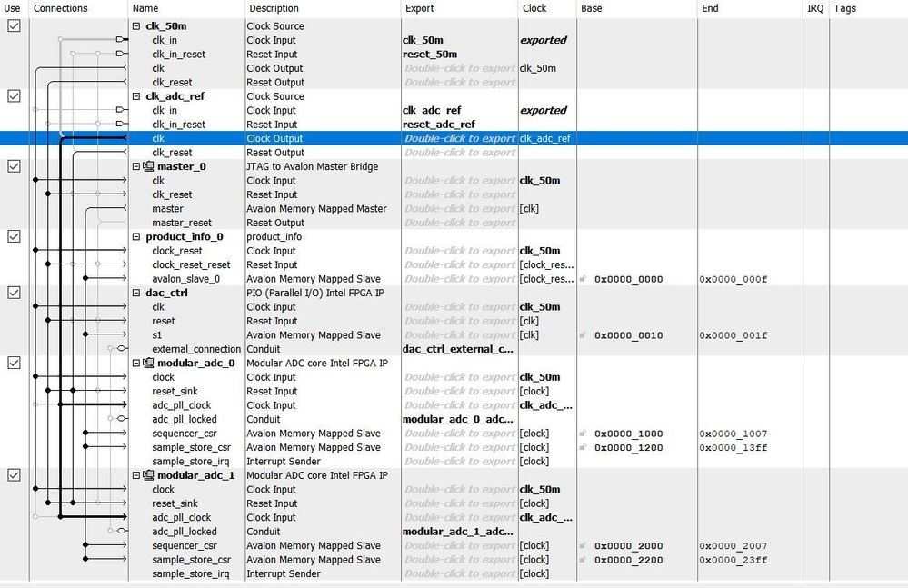
Task: Uncheck the dac_ctrl Use checkbox
Action: point(14,293)
